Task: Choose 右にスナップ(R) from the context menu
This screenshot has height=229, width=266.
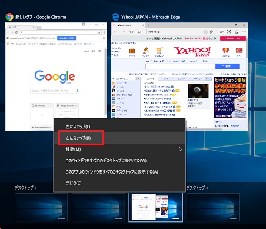Action: [x=119, y=138]
